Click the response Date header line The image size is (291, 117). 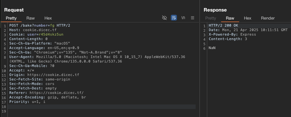tap(248, 30)
